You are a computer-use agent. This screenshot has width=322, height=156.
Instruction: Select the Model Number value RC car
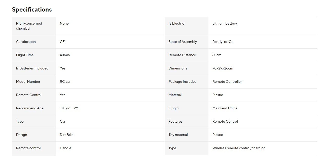[x=65, y=82]
